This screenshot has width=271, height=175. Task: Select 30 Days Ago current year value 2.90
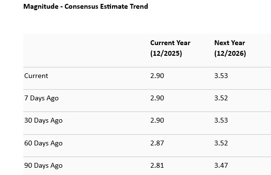[157, 121]
